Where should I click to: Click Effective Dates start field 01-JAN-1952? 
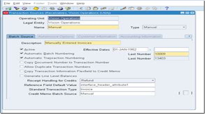130,50
